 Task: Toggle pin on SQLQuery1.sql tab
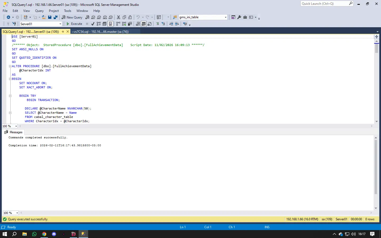(x=63, y=31)
